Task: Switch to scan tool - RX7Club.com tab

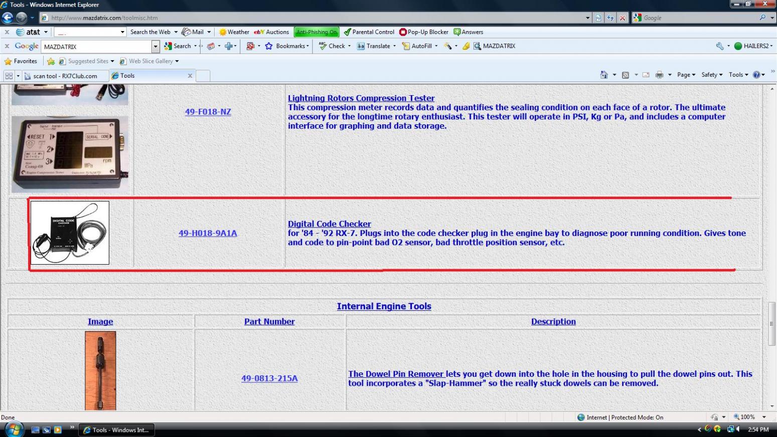Action: click(65, 76)
